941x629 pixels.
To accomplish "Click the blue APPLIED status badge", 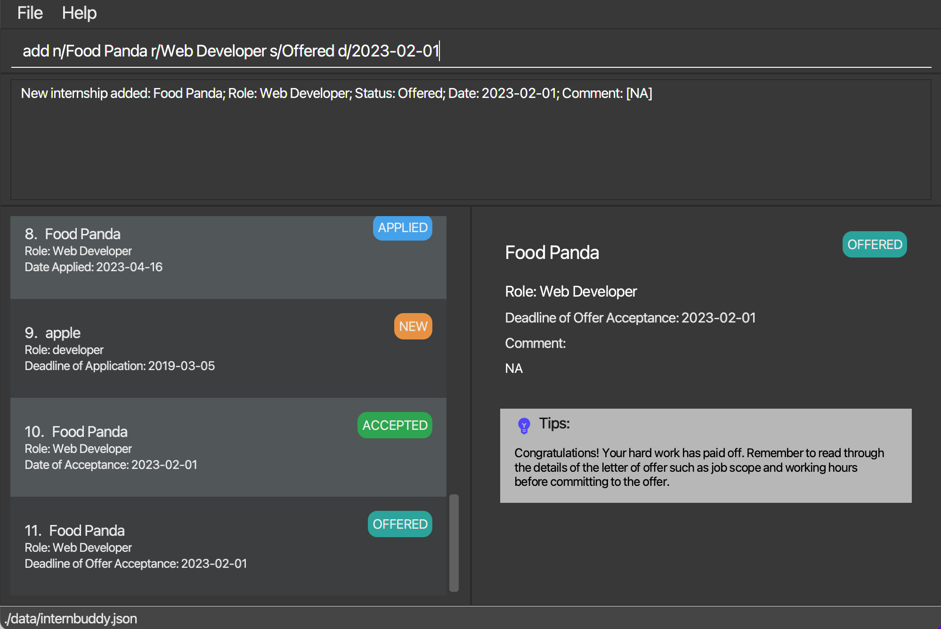I will tap(403, 228).
